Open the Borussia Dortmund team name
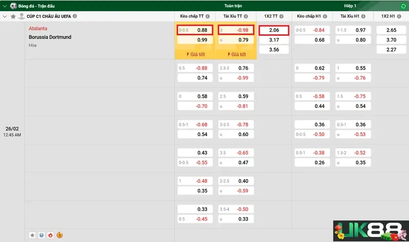Image resolution: width=409 pixels, height=242 pixels. [x=50, y=37]
